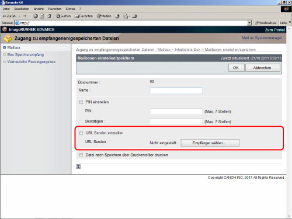Expand the Links toolbar chevron
This screenshot has width=292, height=219.
point(290,22)
